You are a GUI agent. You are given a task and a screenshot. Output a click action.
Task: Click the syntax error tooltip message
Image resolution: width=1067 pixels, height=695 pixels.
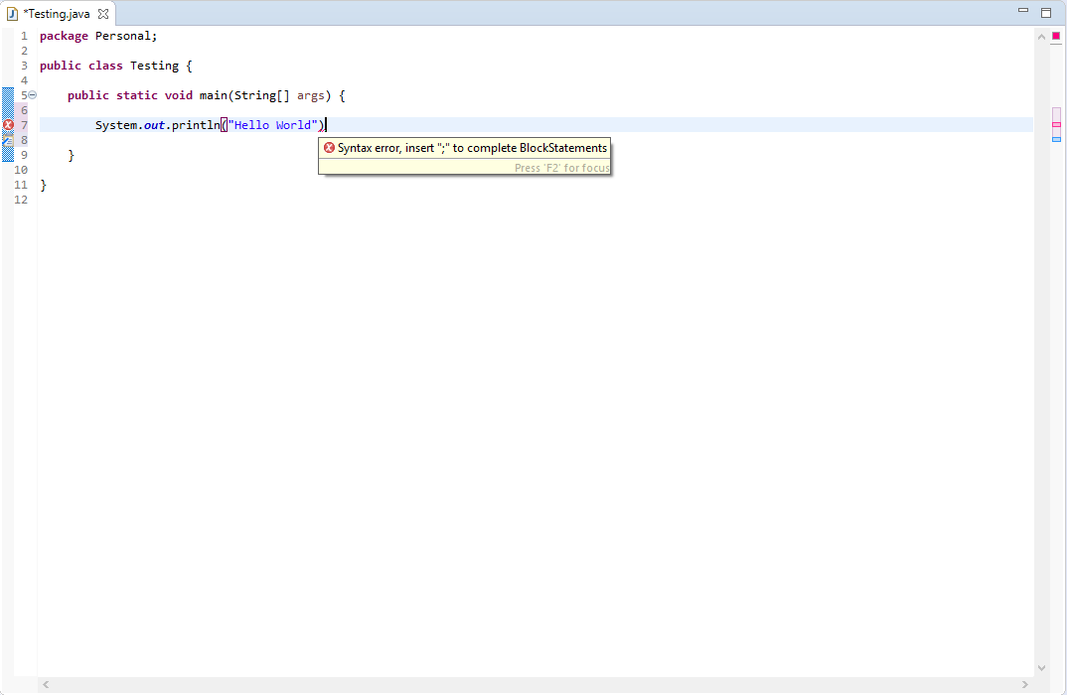467,147
